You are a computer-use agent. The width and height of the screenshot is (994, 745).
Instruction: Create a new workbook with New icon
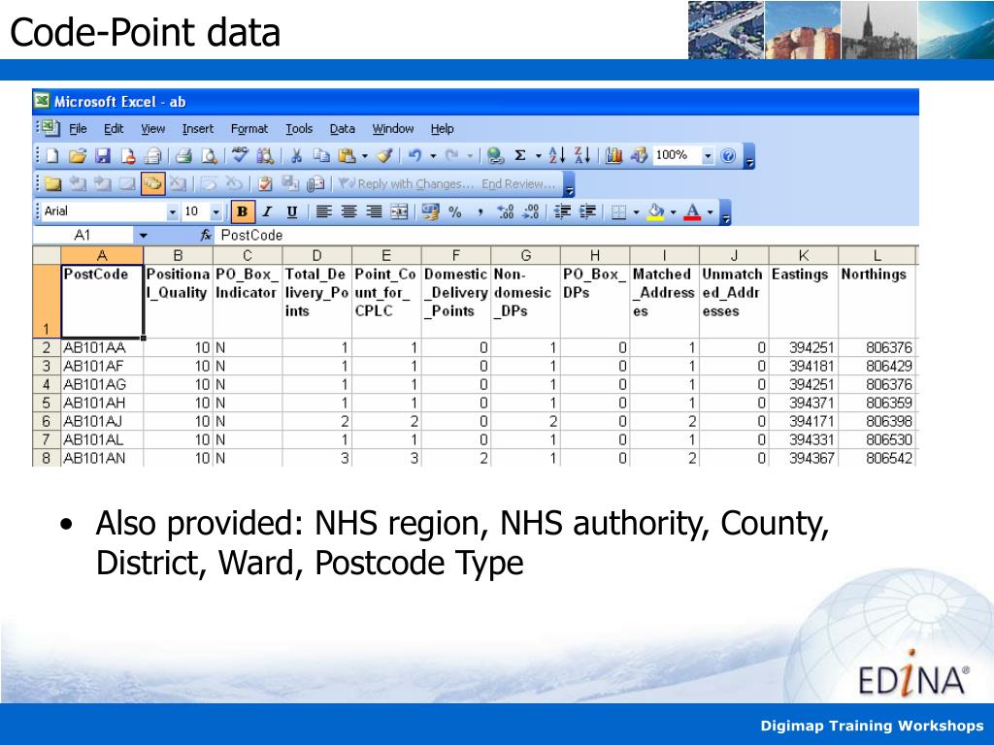[x=52, y=156]
